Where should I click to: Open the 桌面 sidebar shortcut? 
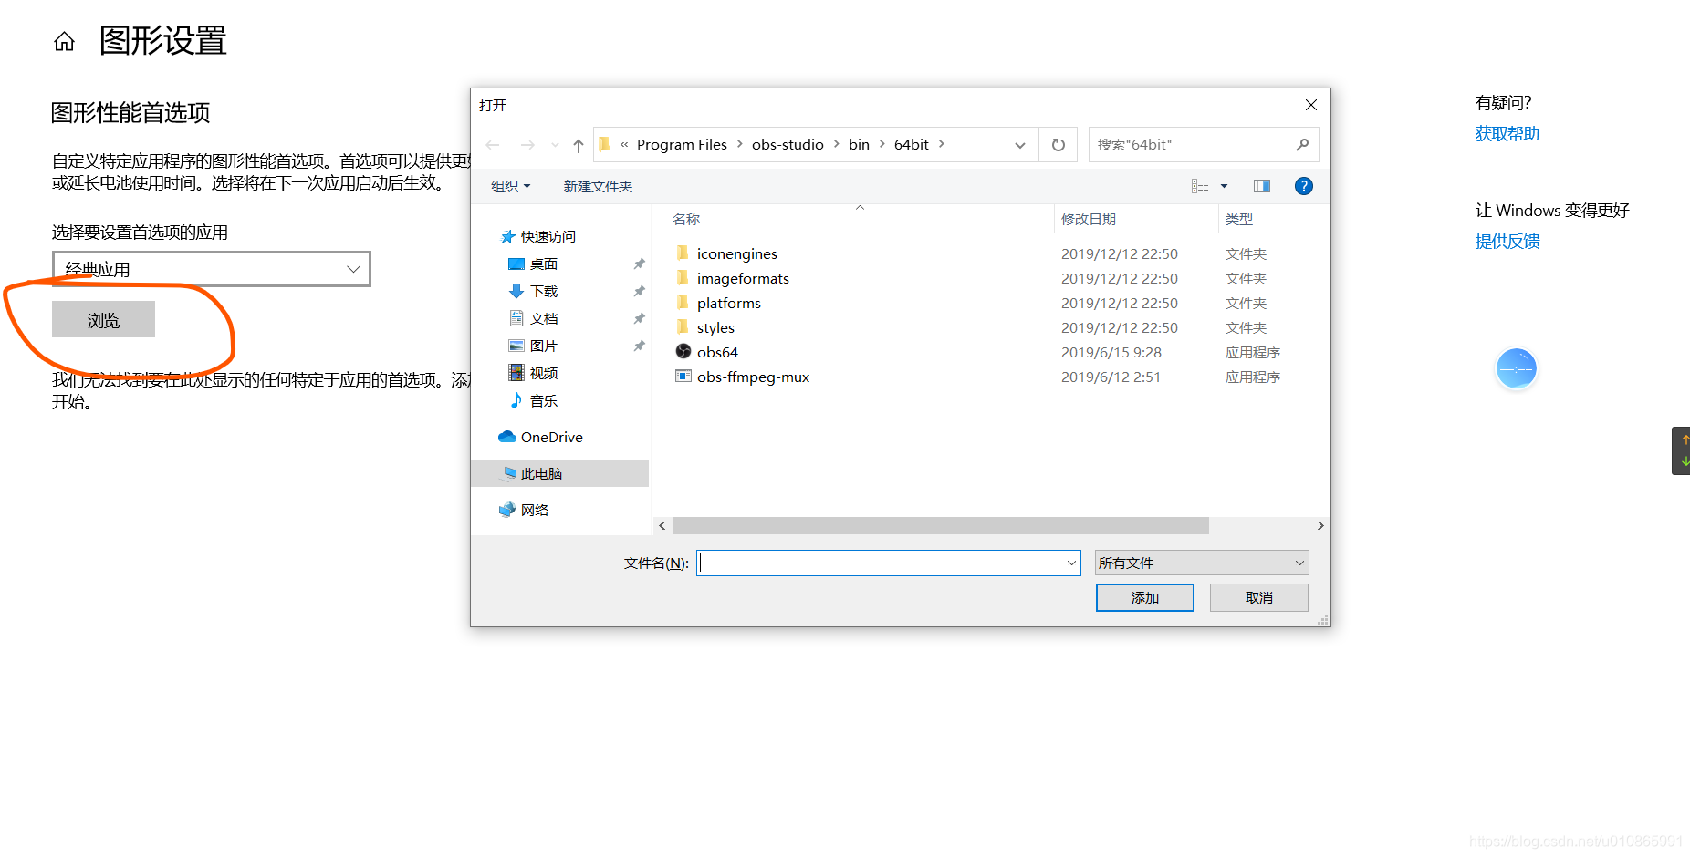click(x=544, y=264)
